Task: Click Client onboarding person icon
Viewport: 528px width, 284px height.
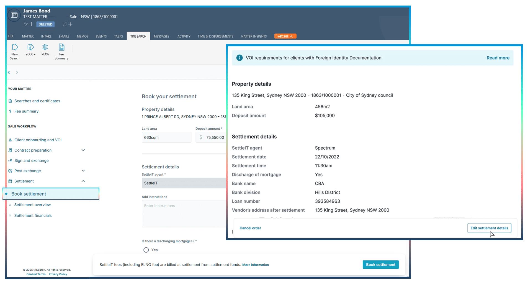Action: click(x=10, y=140)
